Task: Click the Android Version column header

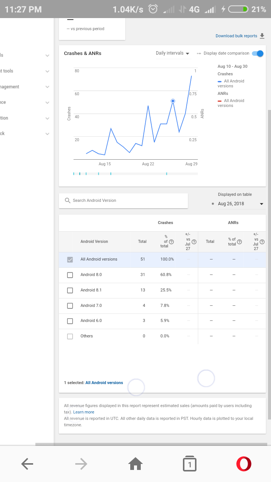Action: (94, 242)
